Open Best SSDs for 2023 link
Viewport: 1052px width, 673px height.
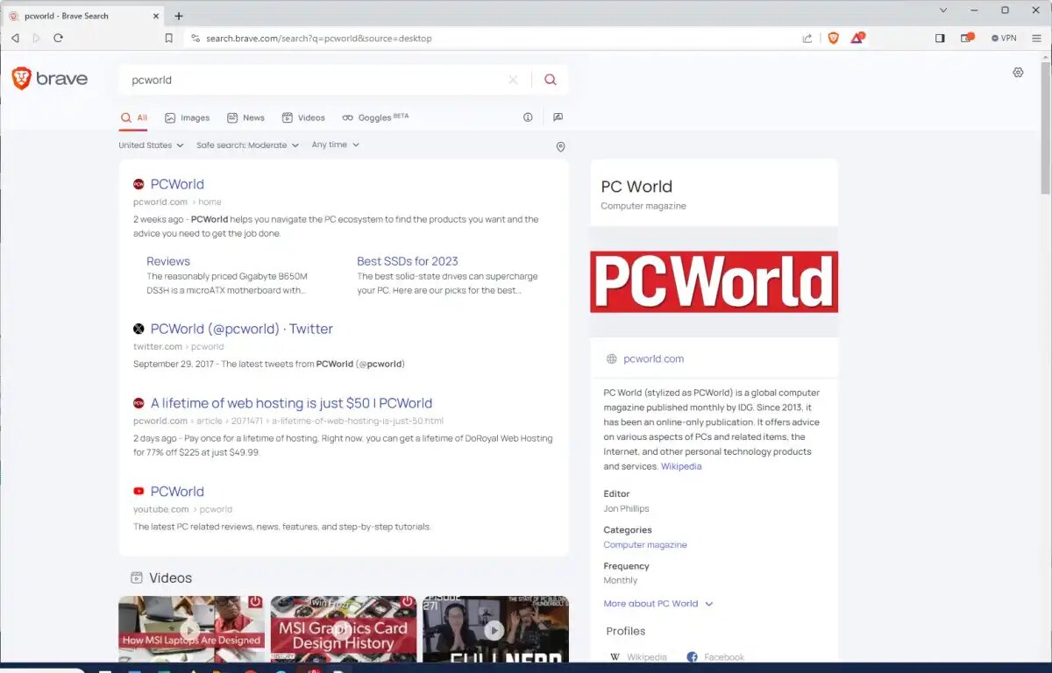point(408,261)
